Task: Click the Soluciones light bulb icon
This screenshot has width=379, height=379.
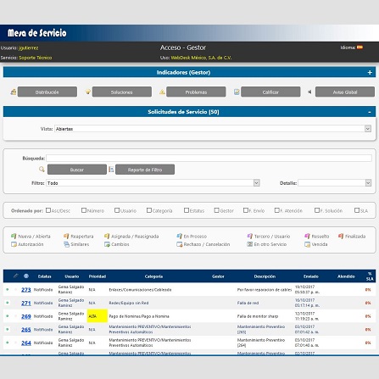Action: [88, 92]
